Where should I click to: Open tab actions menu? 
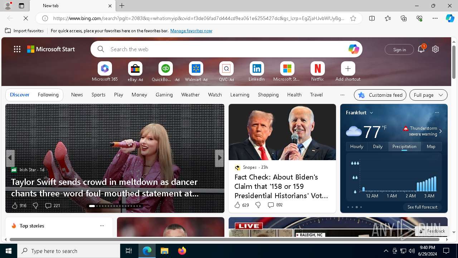(21, 6)
